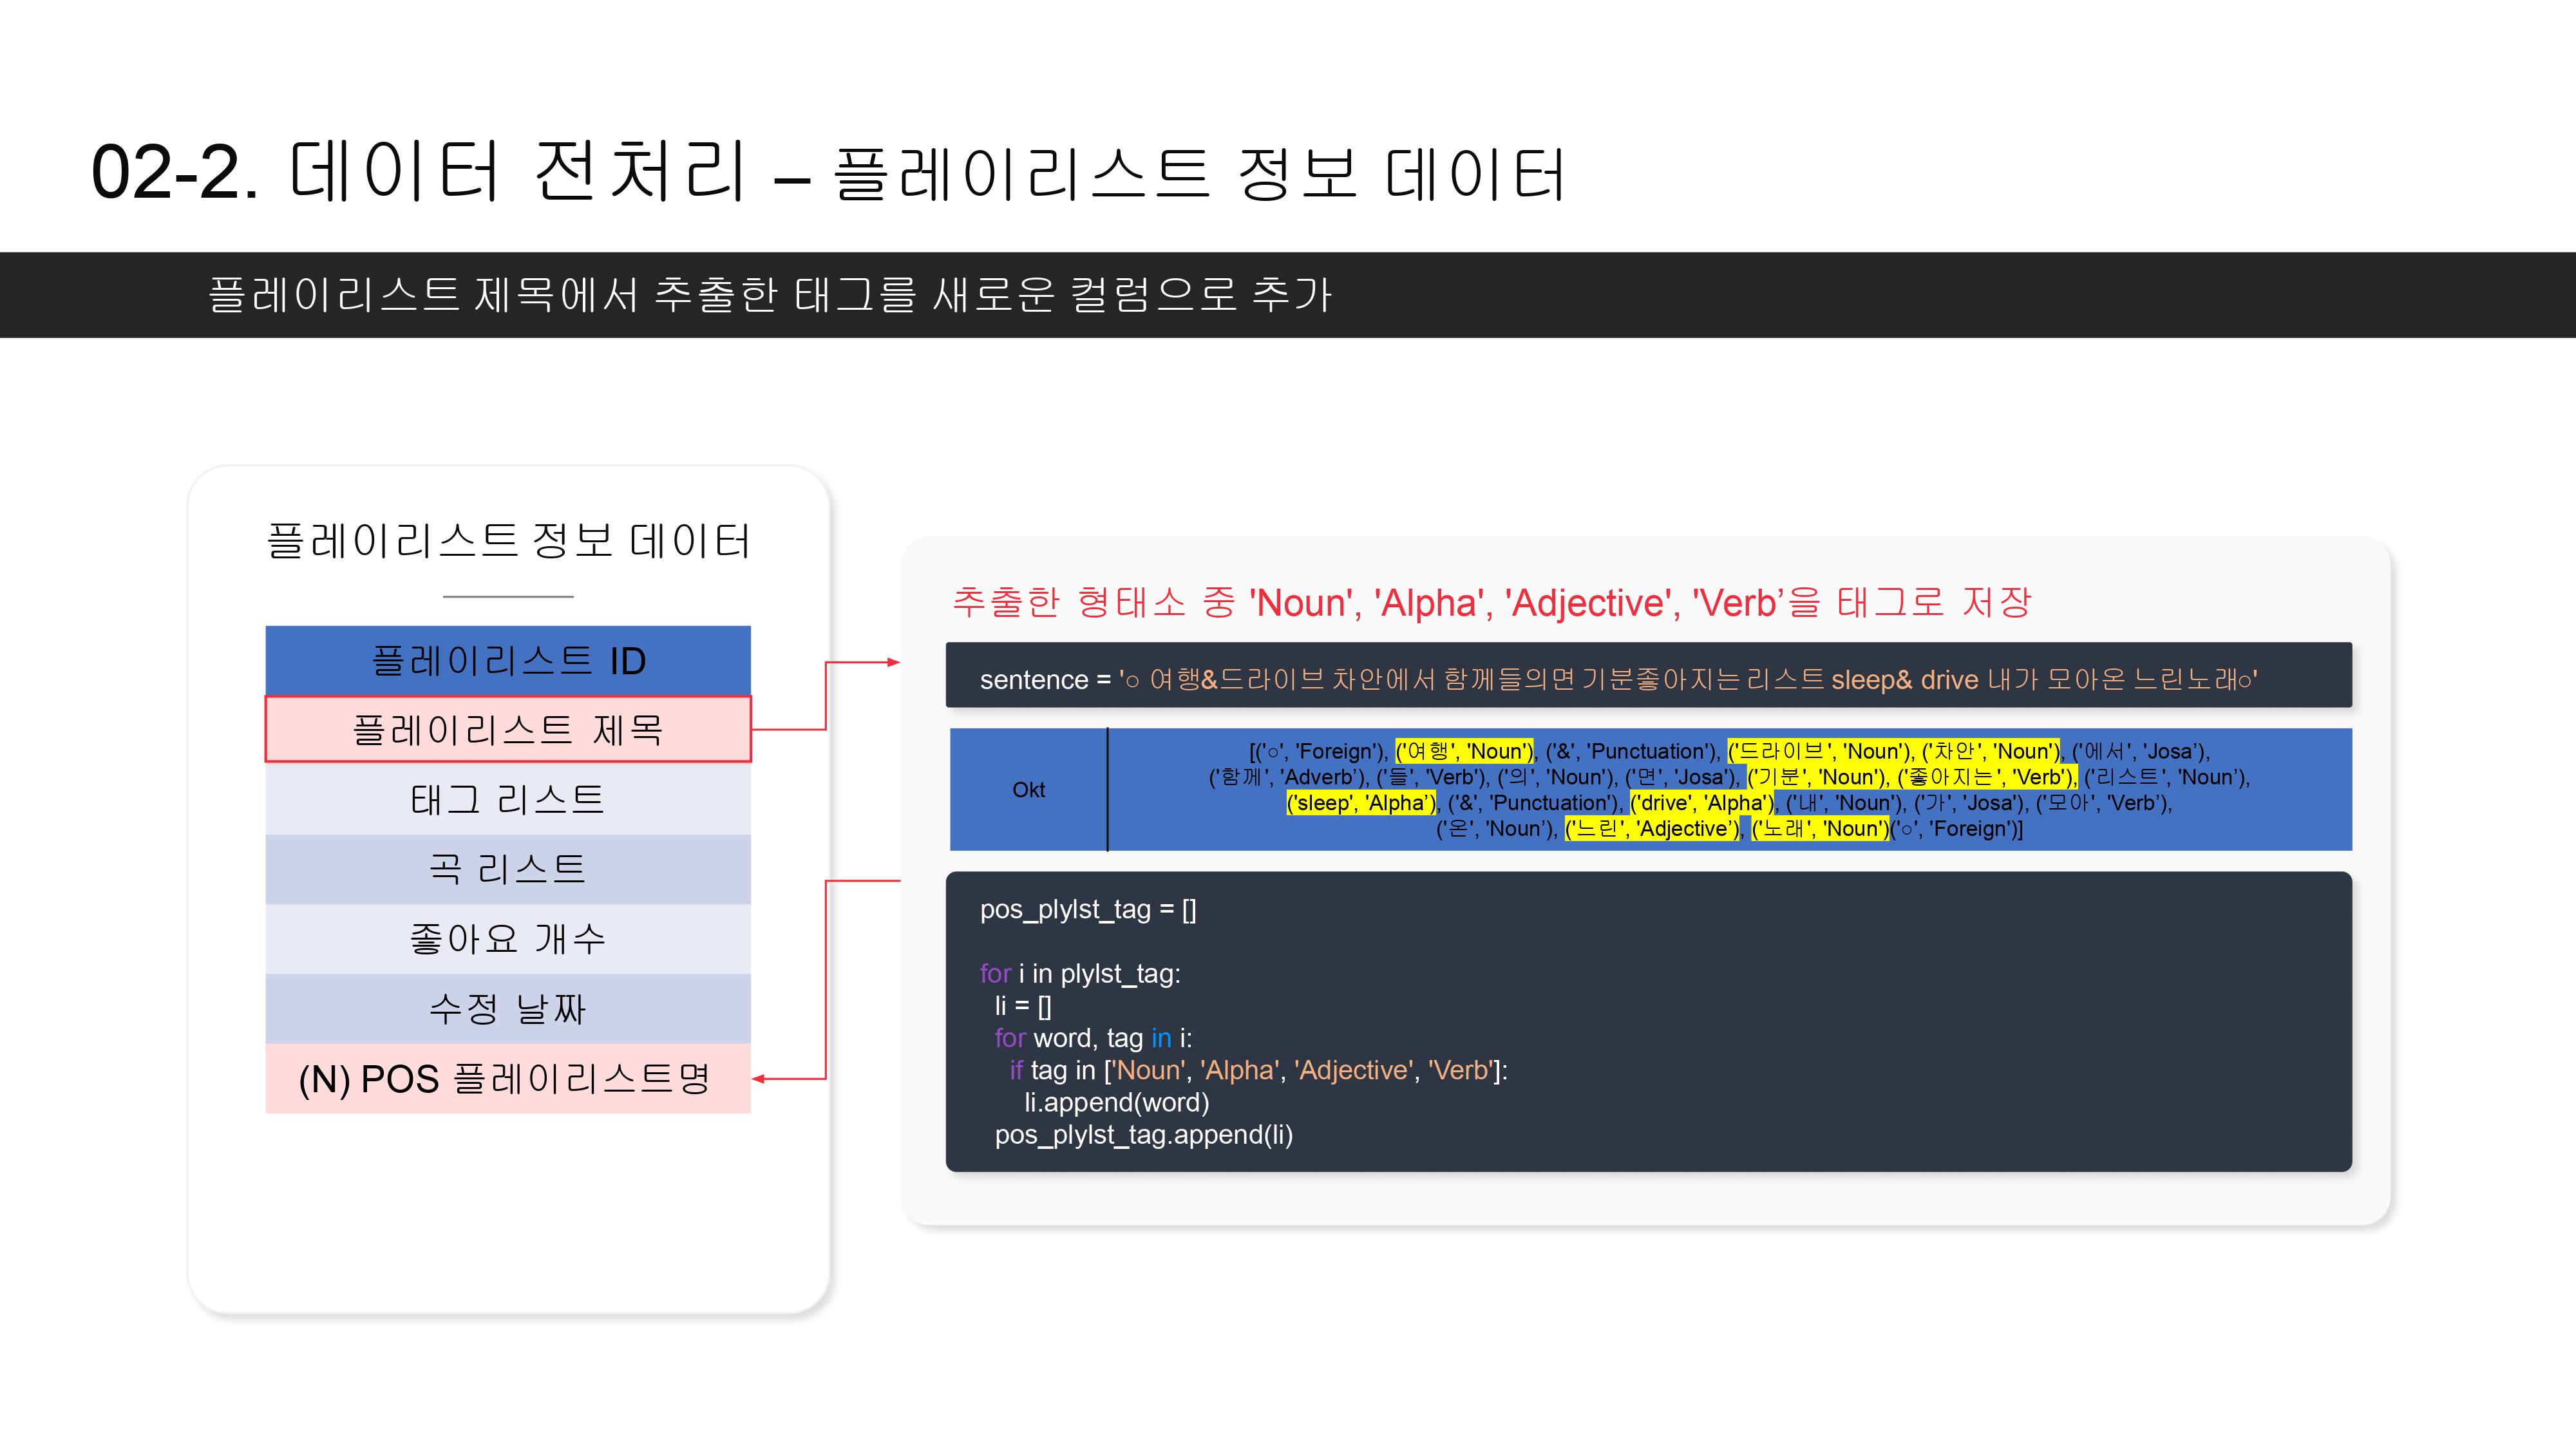Click the 플레이리스트 ID blue row
The height and width of the screenshot is (1449, 2576).
pyautogui.click(x=508, y=660)
